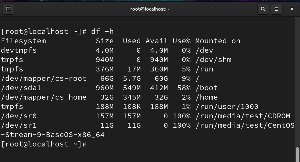The width and height of the screenshot is (300, 162).
Task: Click the /dev/shm mount point
Action: coord(213,60)
